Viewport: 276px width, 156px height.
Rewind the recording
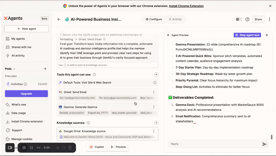point(38,148)
